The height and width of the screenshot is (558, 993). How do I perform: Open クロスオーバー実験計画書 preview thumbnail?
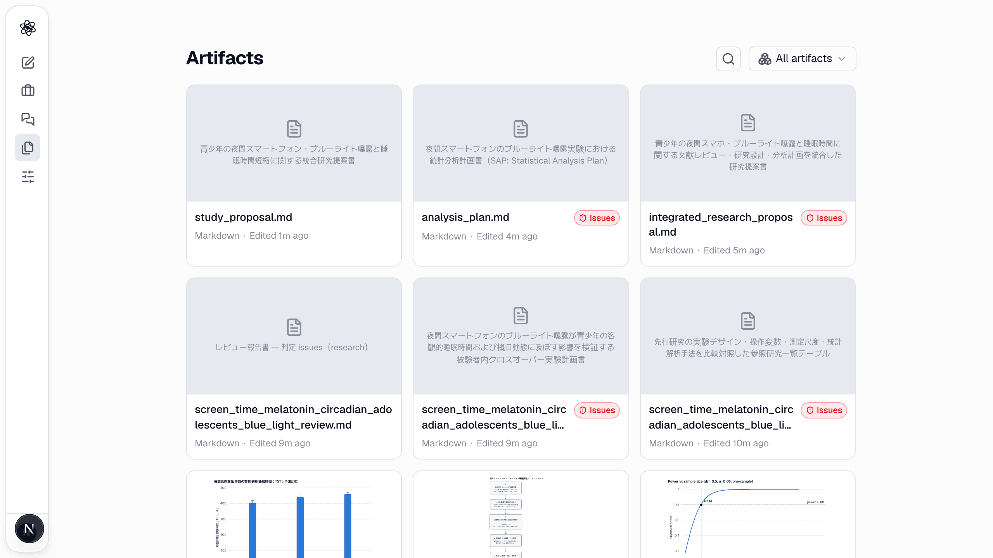click(x=521, y=336)
